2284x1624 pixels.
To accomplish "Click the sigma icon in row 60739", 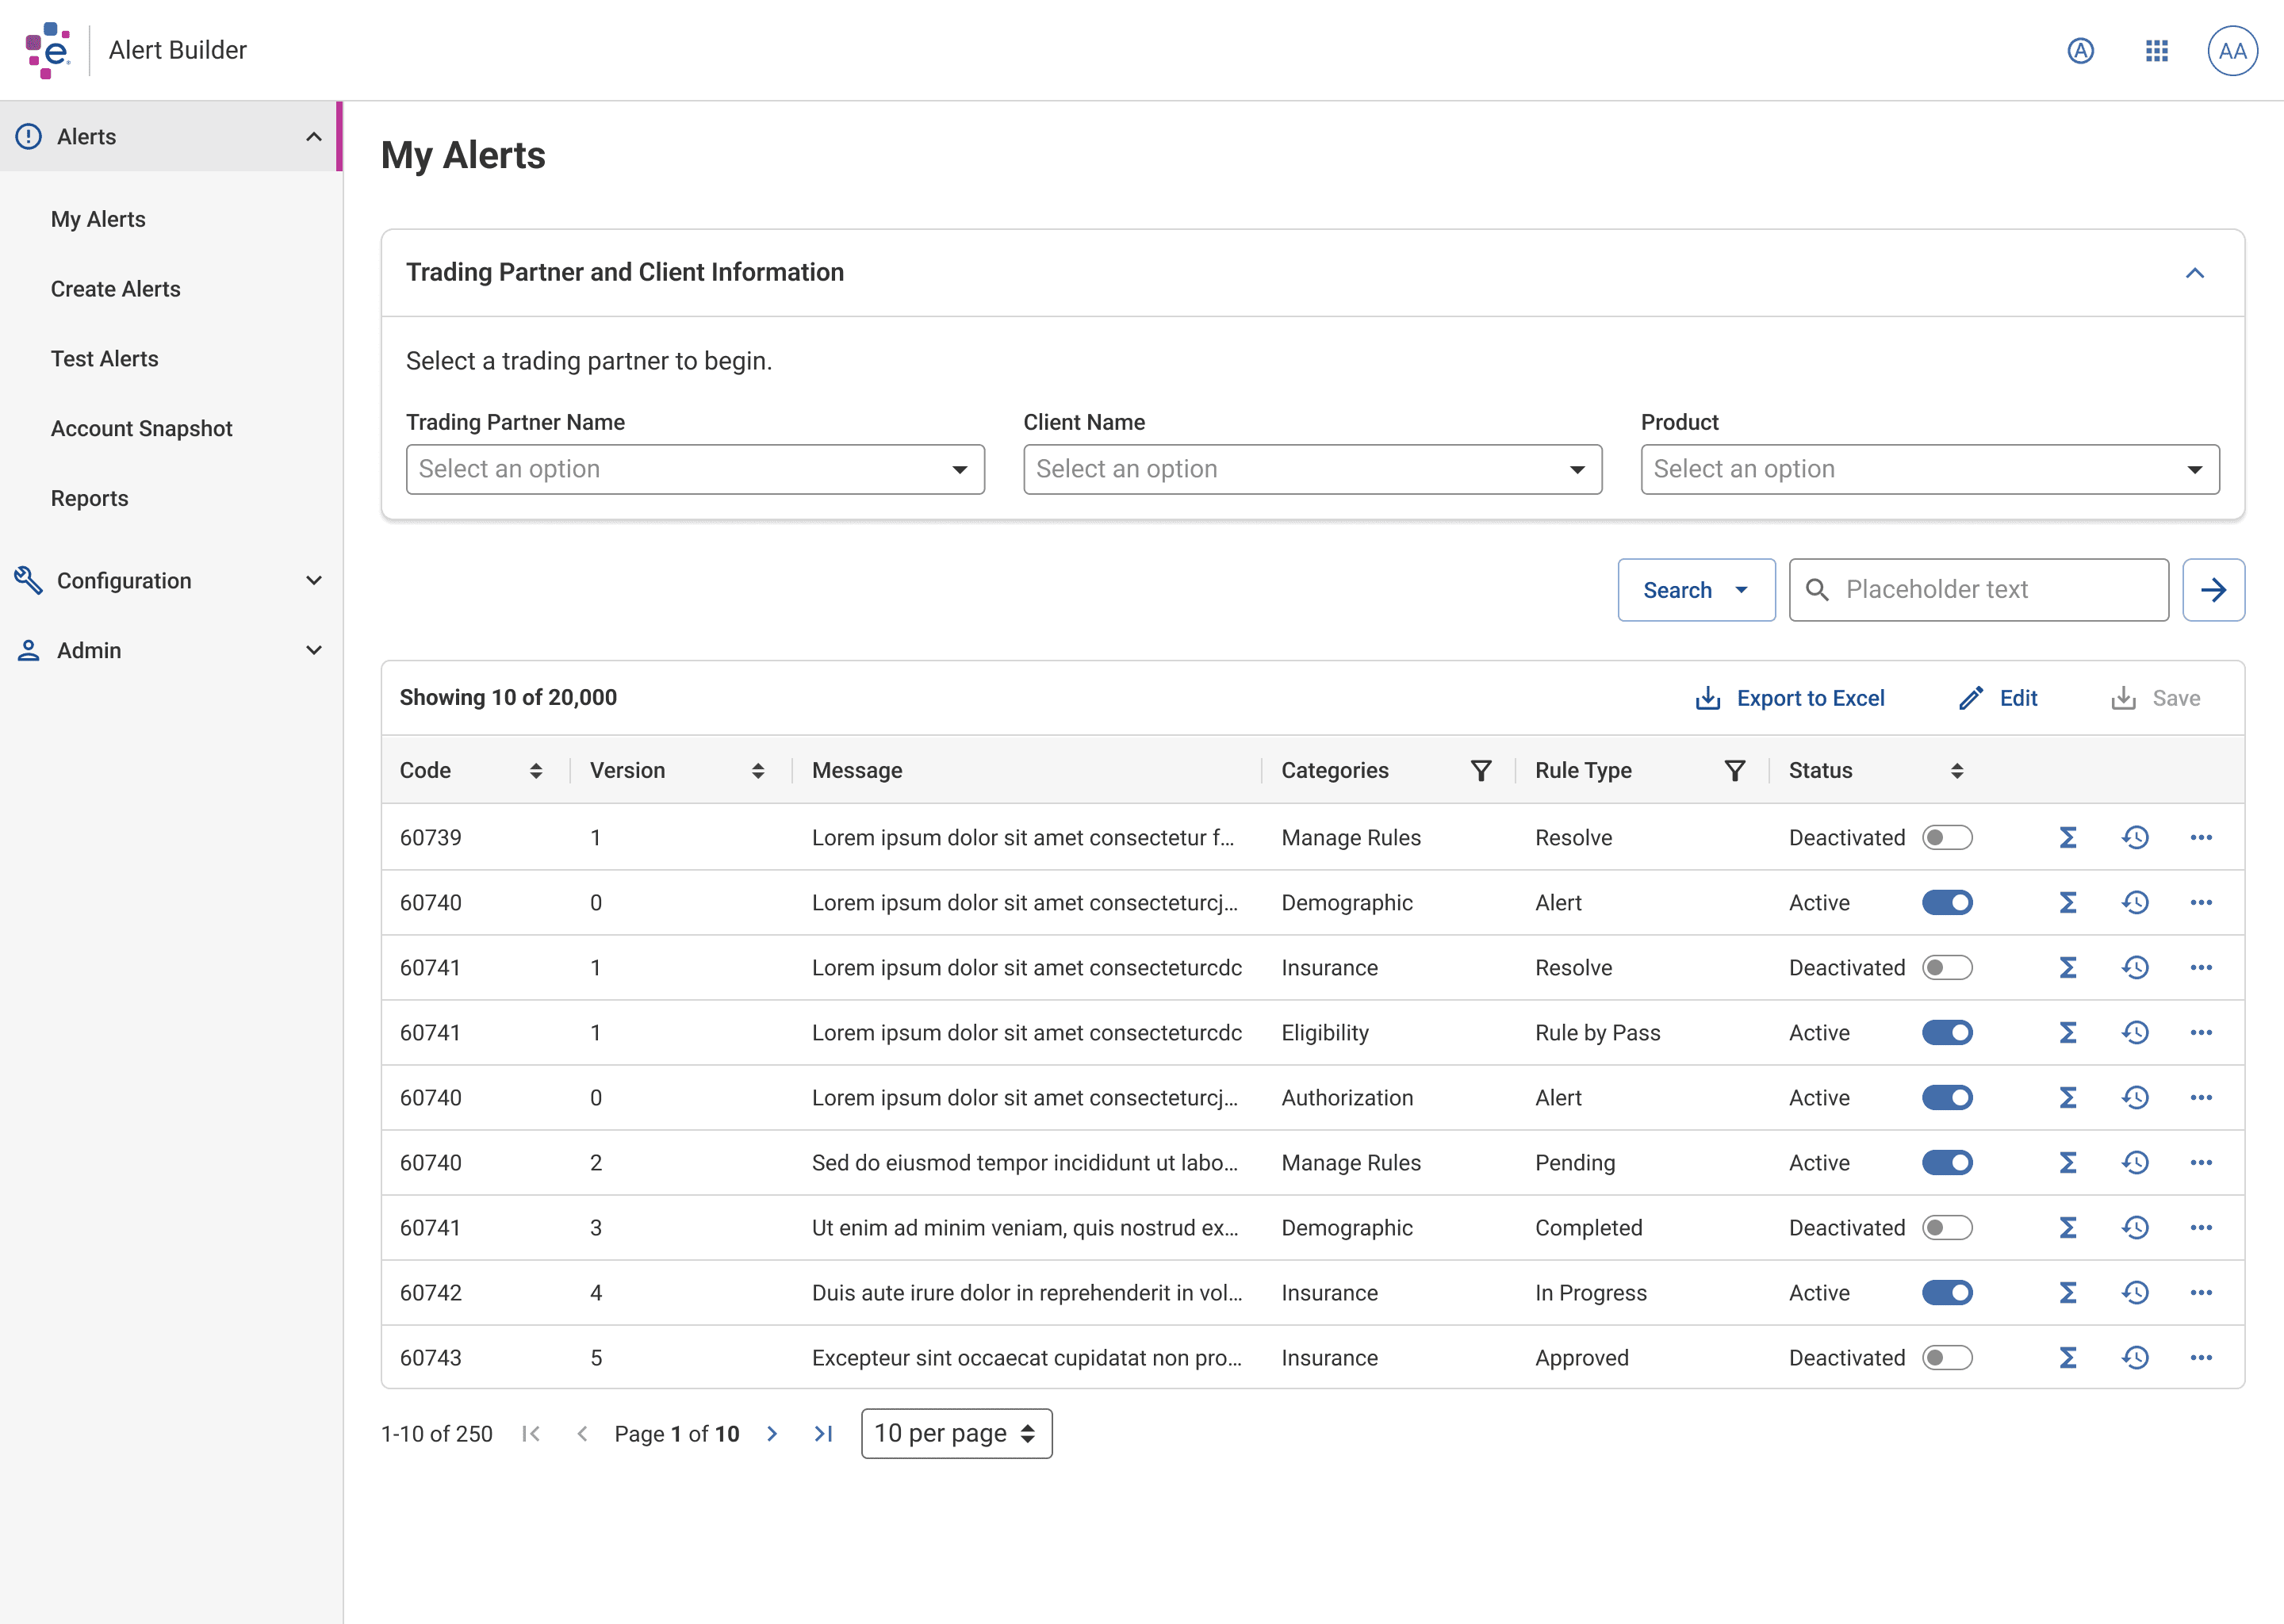I will pyautogui.click(x=2068, y=837).
